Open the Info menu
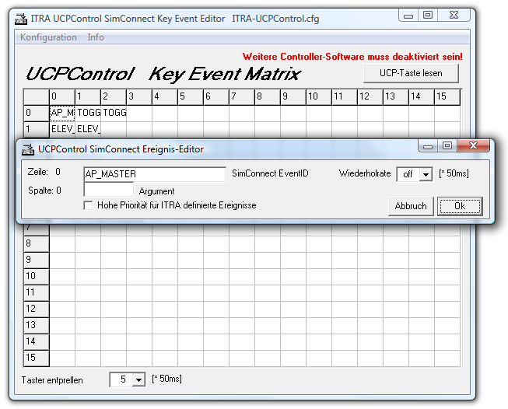The image size is (508, 409). click(96, 37)
